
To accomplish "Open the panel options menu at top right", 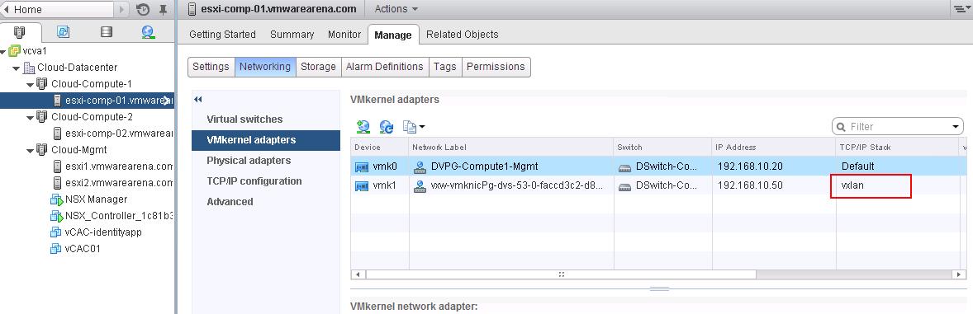I will [961, 9].
